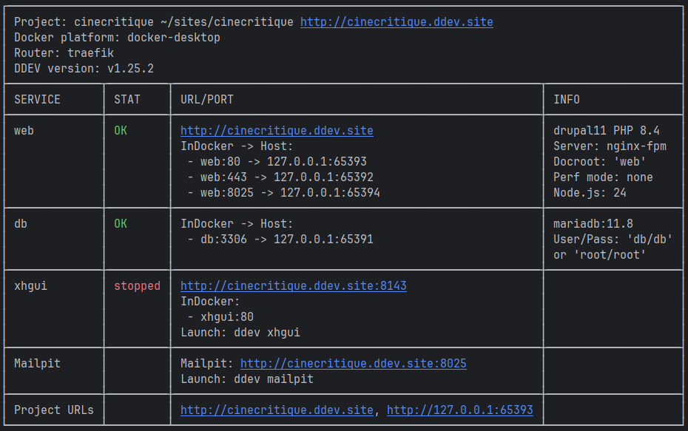This screenshot has height=431, width=688.
Task: Click the 'drupal11 PHP 8.4' info text
Action: [x=607, y=131]
